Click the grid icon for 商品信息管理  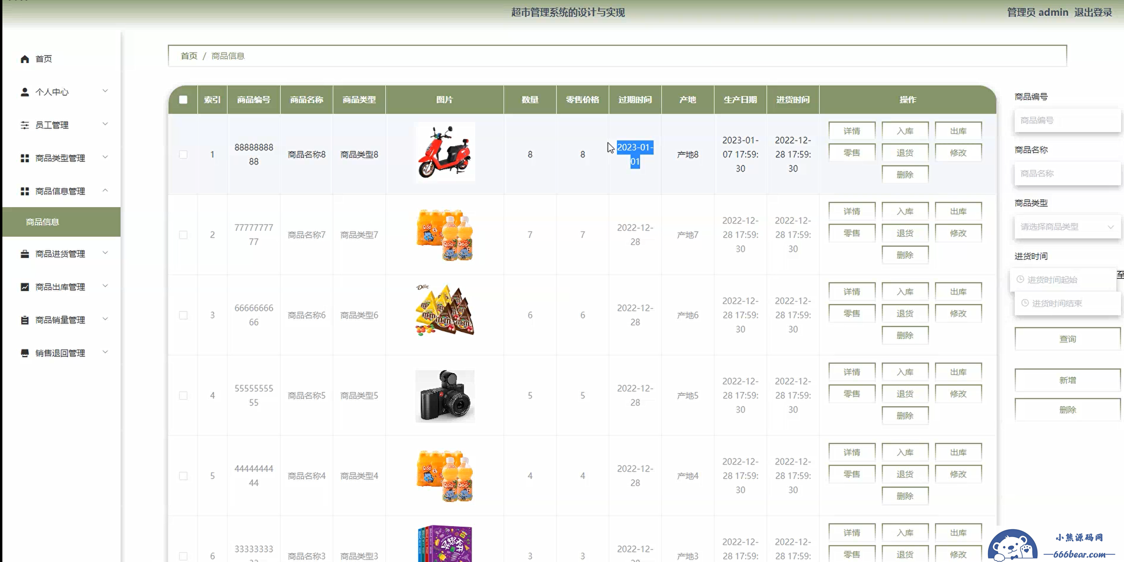(x=25, y=191)
